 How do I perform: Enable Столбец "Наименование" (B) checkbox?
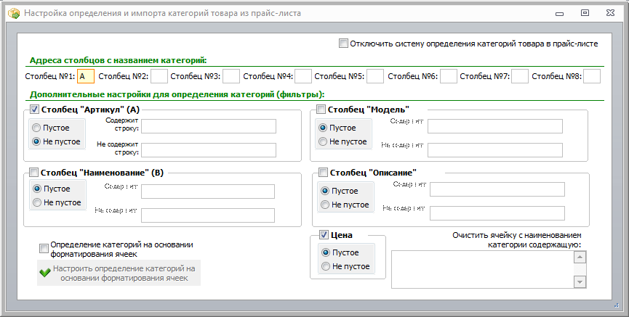coord(34,173)
